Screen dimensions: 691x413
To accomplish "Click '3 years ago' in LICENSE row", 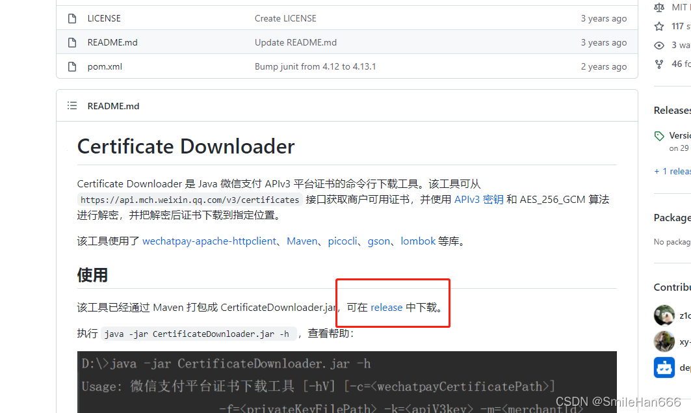I will (604, 18).
